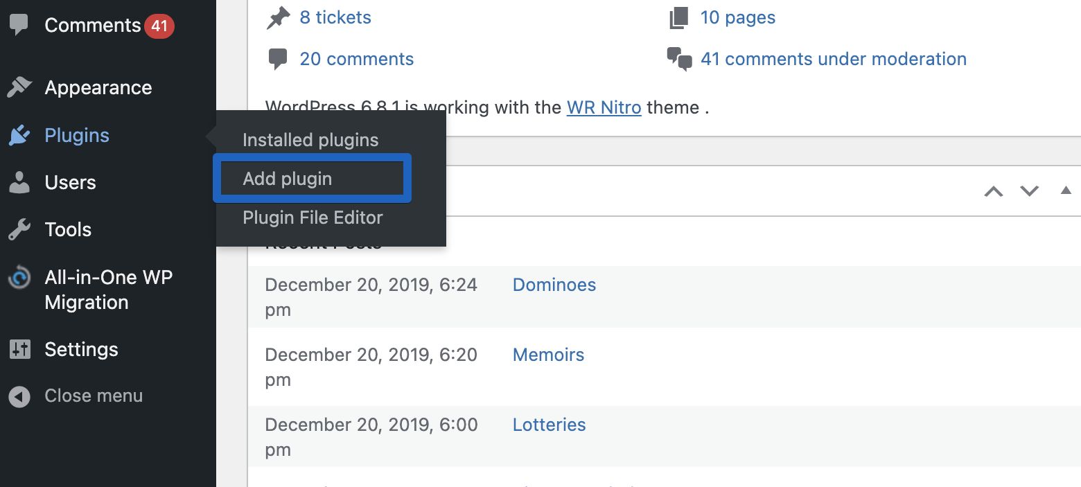
Task: Move widget down with the chevron
Action: pyautogui.click(x=1030, y=191)
